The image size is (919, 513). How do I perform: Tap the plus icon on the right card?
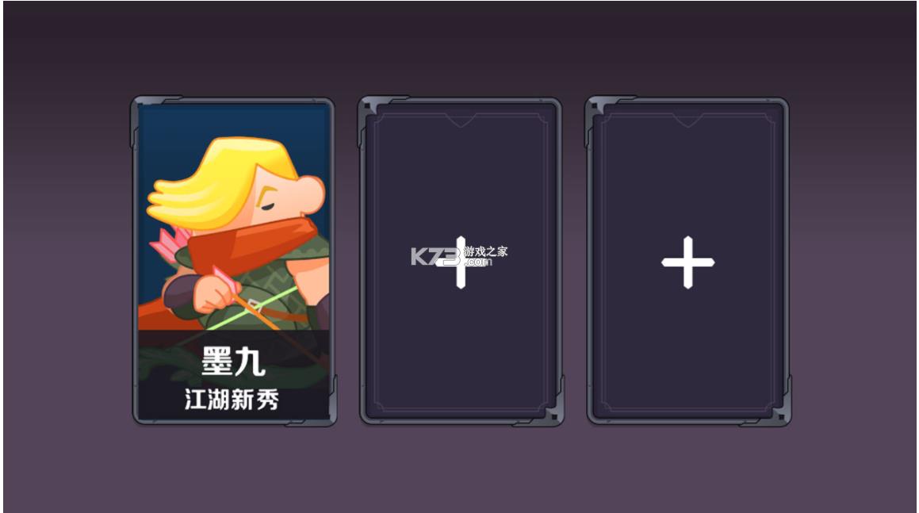click(x=688, y=262)
